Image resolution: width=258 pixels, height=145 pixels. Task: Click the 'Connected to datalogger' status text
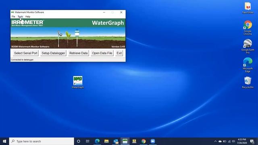tap(23, 60)
